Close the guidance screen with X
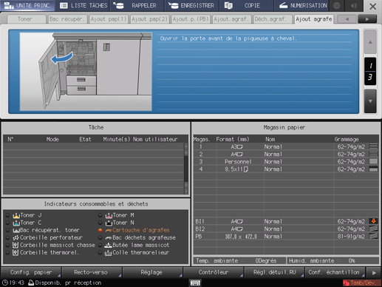The image size is (382, 287). tap(373, 6)
